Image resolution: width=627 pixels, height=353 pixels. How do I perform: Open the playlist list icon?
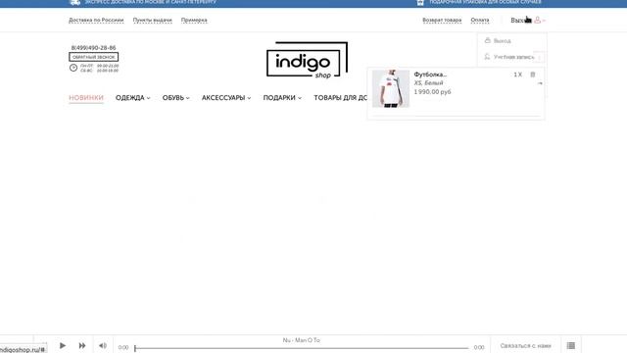click(x=571, y=345)
